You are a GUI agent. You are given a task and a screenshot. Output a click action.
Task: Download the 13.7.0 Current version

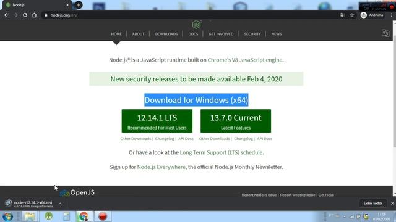coord(236,121)
